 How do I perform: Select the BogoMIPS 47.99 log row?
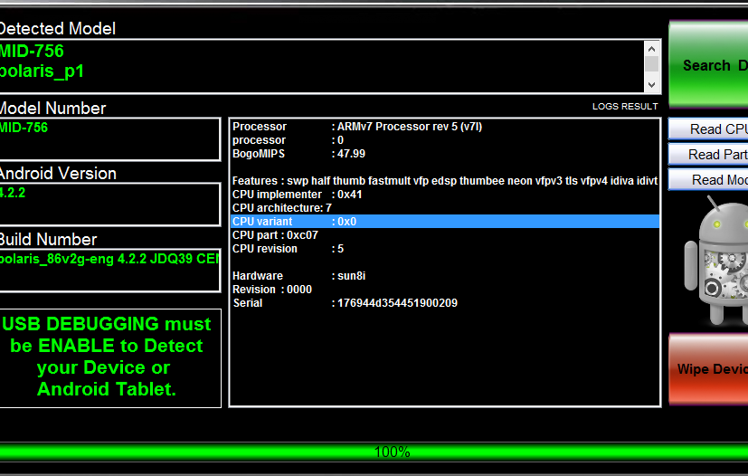pos(445,154)
